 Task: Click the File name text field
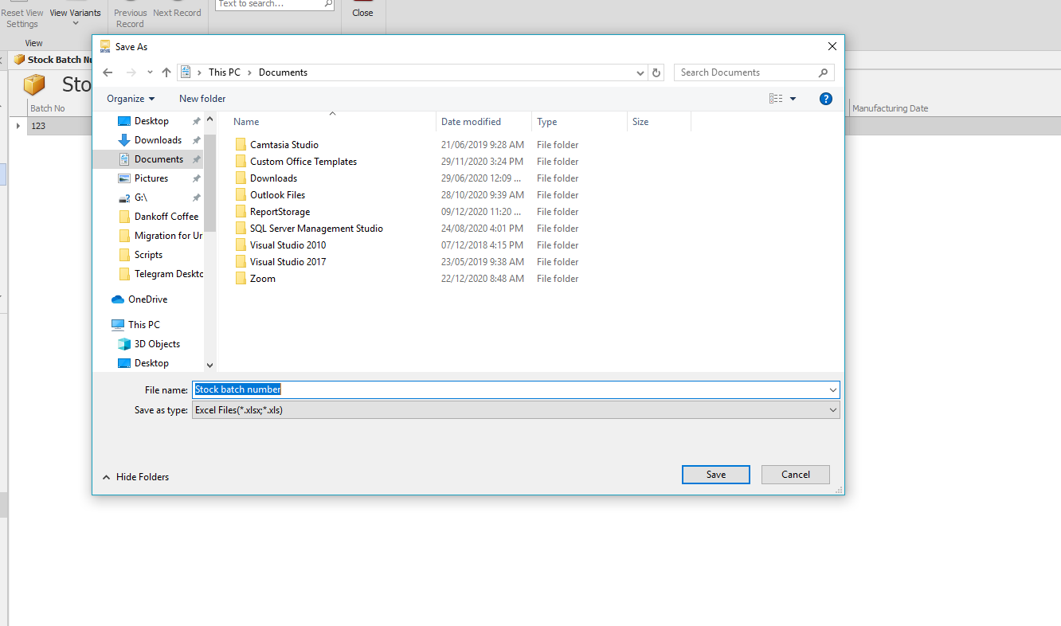510,390
